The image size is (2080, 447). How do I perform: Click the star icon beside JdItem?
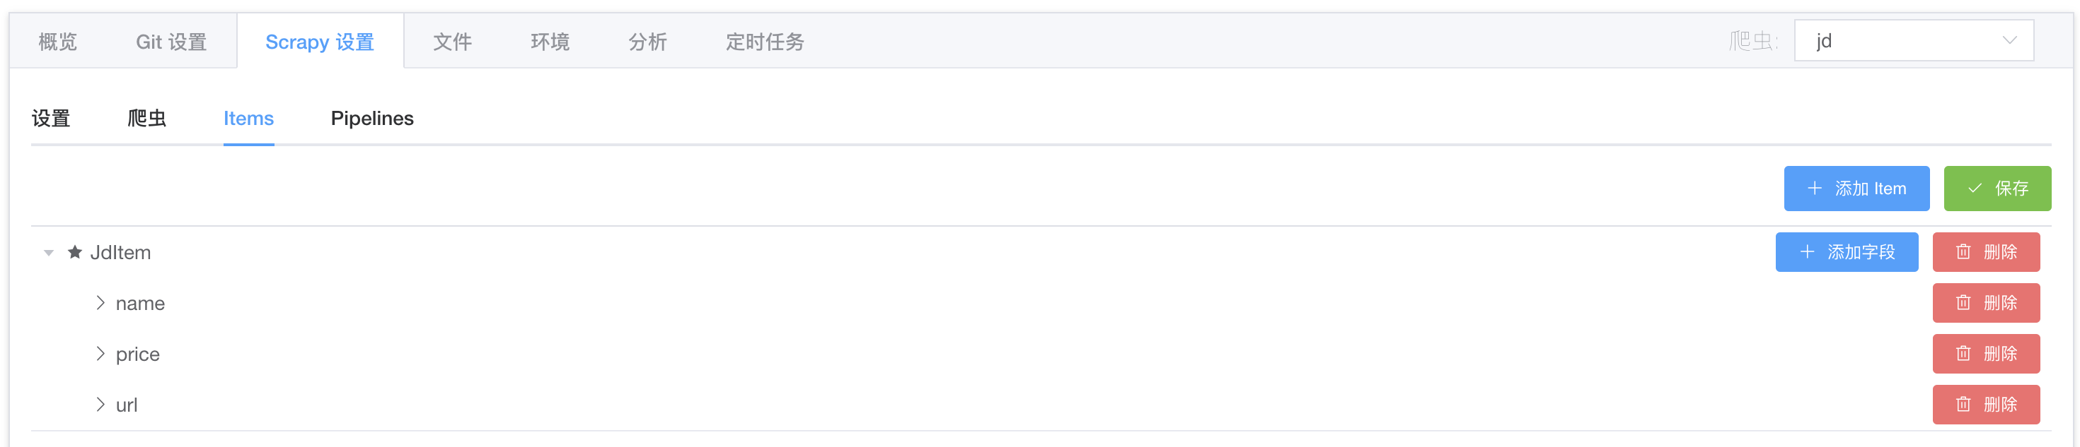[75, 252]
